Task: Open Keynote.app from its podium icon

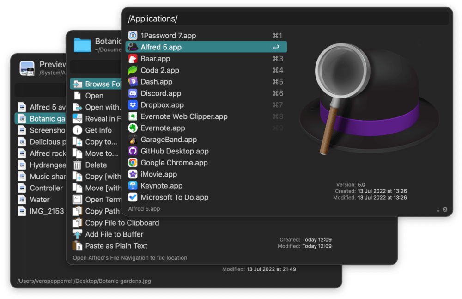Action: pyautogui.click(x=133, y=186)
